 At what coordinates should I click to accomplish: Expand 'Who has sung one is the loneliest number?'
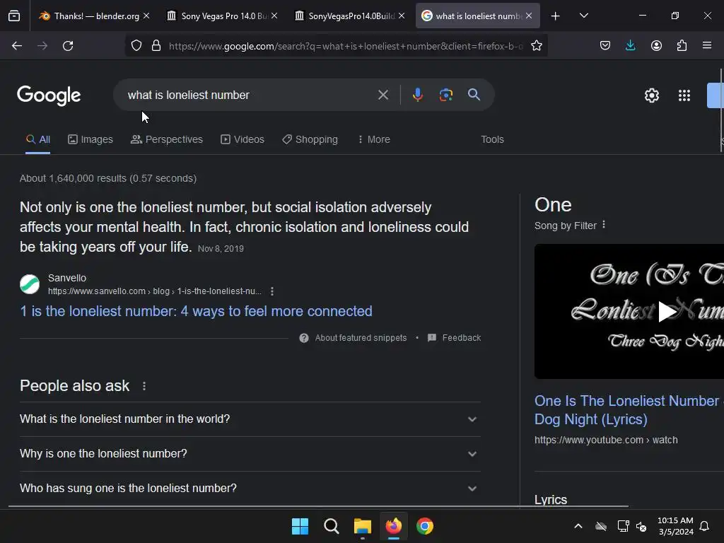(250, 489)
